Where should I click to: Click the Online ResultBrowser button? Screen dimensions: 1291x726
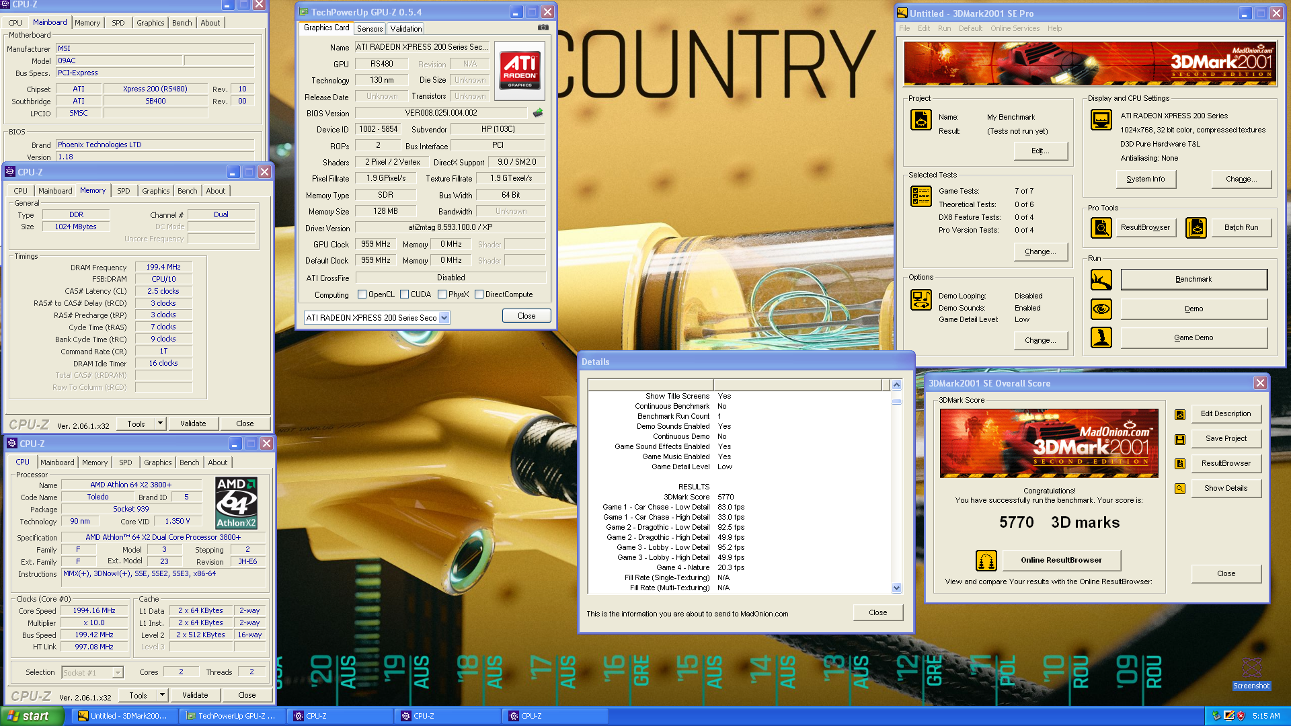[x=1061, y=560]
